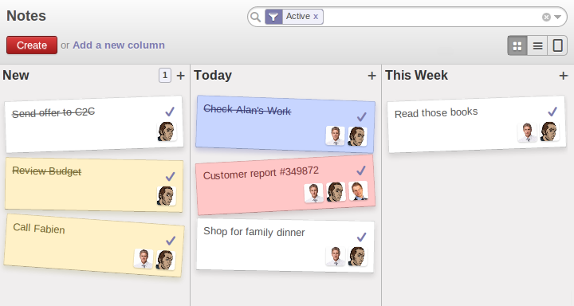Add a note to This Week column with plus
The width and height of the screenshot is (574, 306).
[564, 76]
